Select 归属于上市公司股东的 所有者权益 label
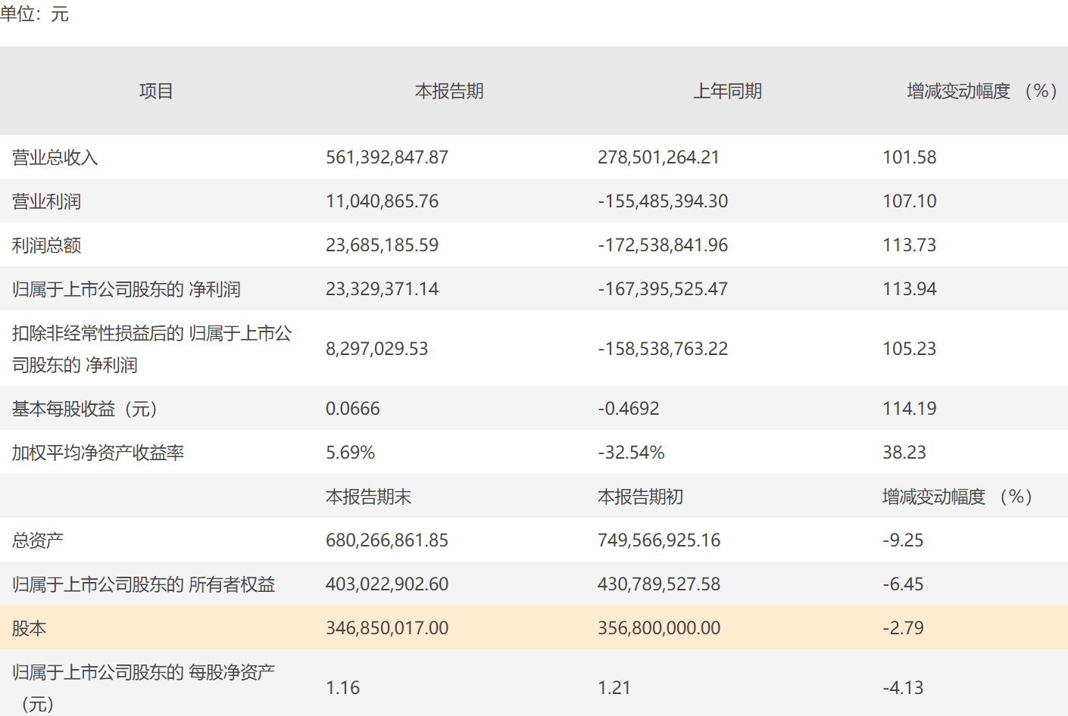This screenshot has height=716, width=1068. (144, 584)
